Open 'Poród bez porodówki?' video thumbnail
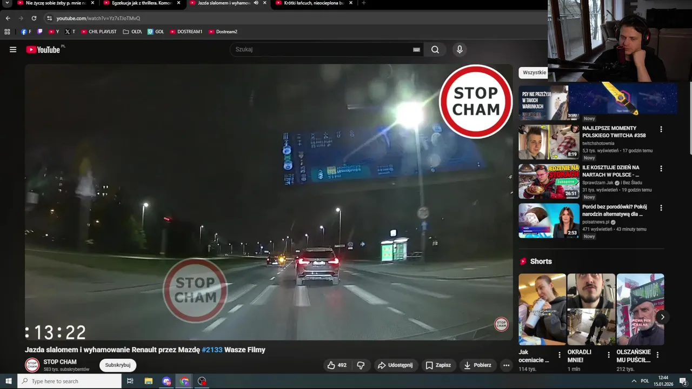Image resolution: width=692 pixels, height=389 pixels. 549,220
